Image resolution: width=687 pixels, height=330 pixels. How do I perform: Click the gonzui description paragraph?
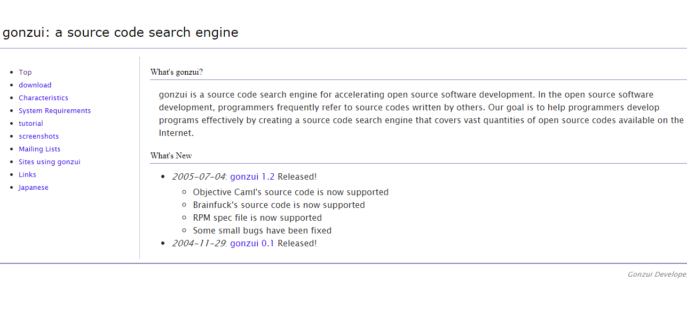click(422, 114)
